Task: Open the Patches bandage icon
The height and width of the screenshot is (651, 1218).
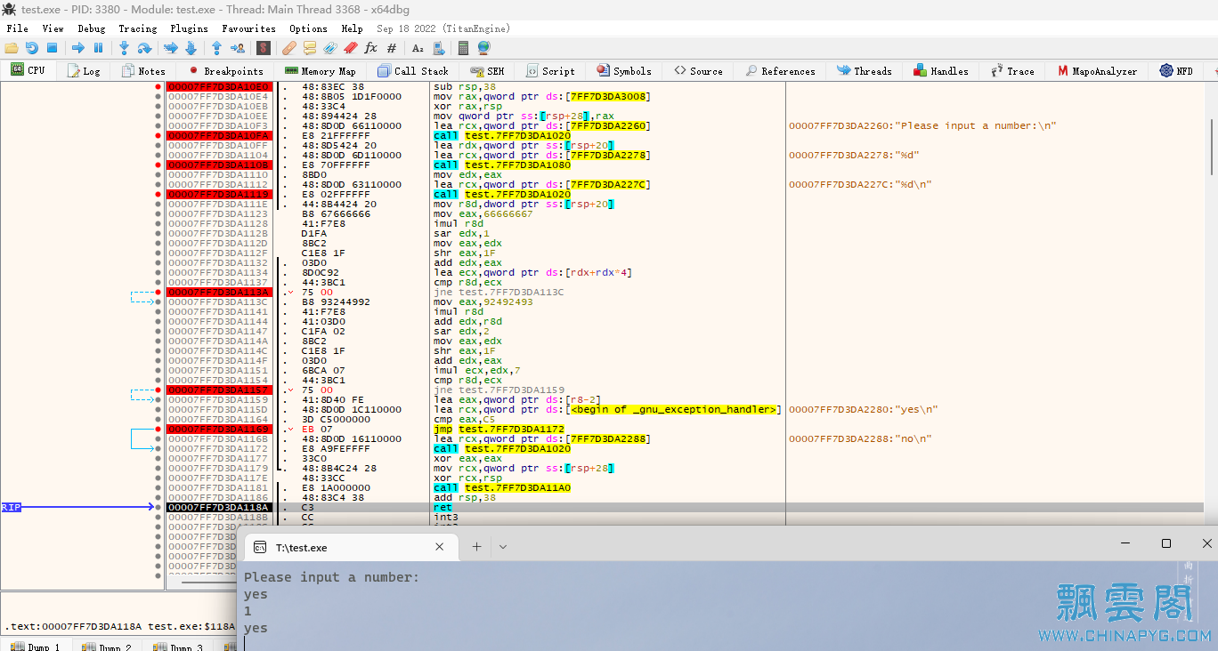Action: [x=289, y=48]
